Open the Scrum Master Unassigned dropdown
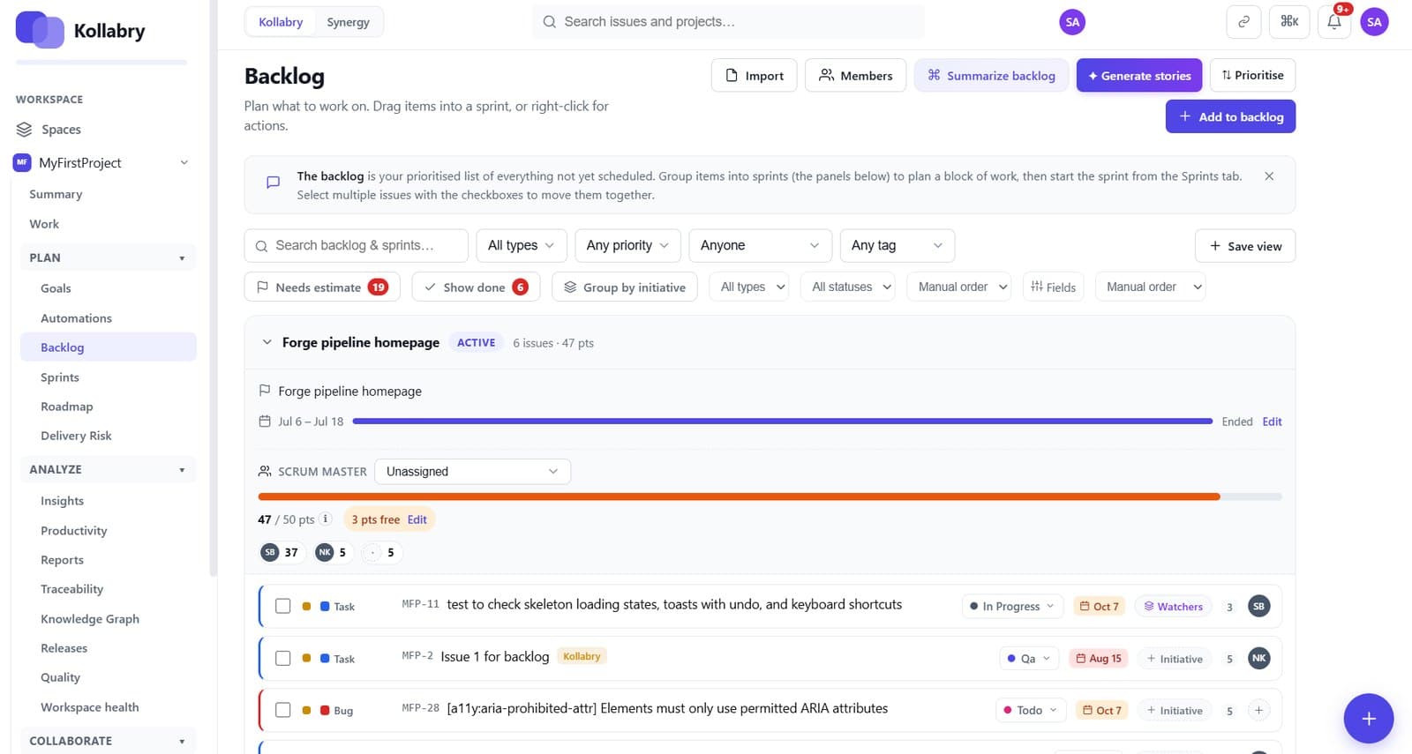 472,472
